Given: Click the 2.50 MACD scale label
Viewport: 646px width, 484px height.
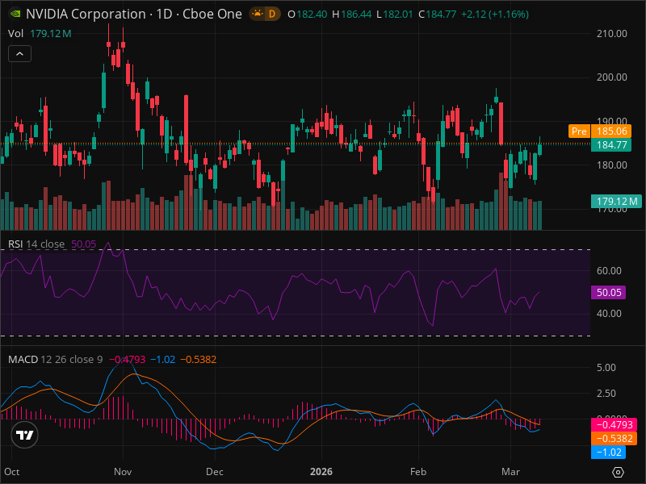Looking at the screenshot, I should pos(606,394).
